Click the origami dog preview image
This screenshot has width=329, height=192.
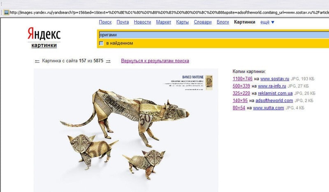(126, 130)
